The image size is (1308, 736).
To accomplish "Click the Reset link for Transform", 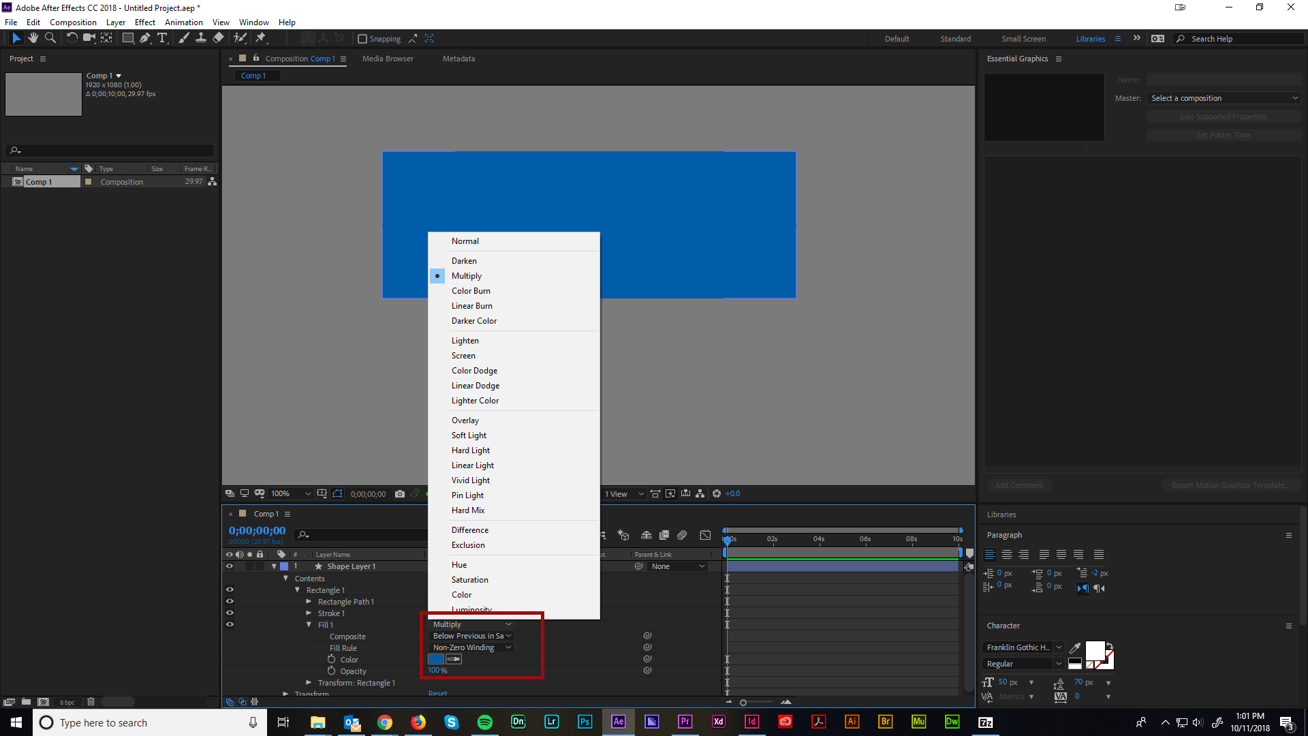I will pos(437,693).
